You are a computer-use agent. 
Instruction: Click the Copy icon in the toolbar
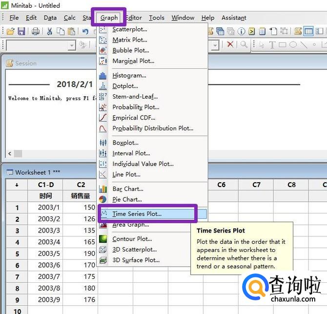click(61, 31)
